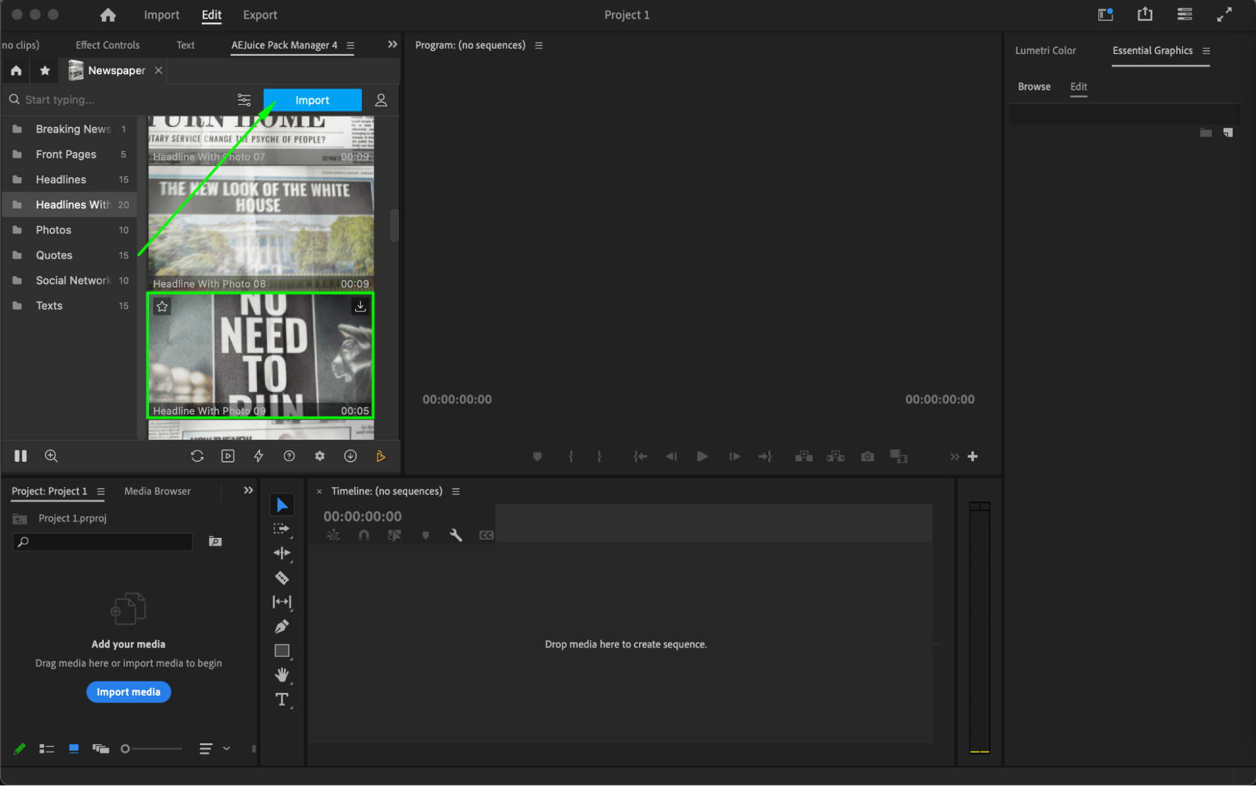Switch to the Media Browser tab
This screenshot has height=786, width=1256.
tap(157, 491)
